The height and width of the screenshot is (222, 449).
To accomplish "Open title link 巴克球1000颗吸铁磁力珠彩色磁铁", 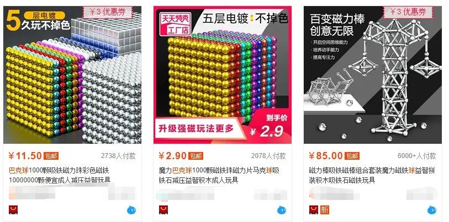I will coord(59,171).
